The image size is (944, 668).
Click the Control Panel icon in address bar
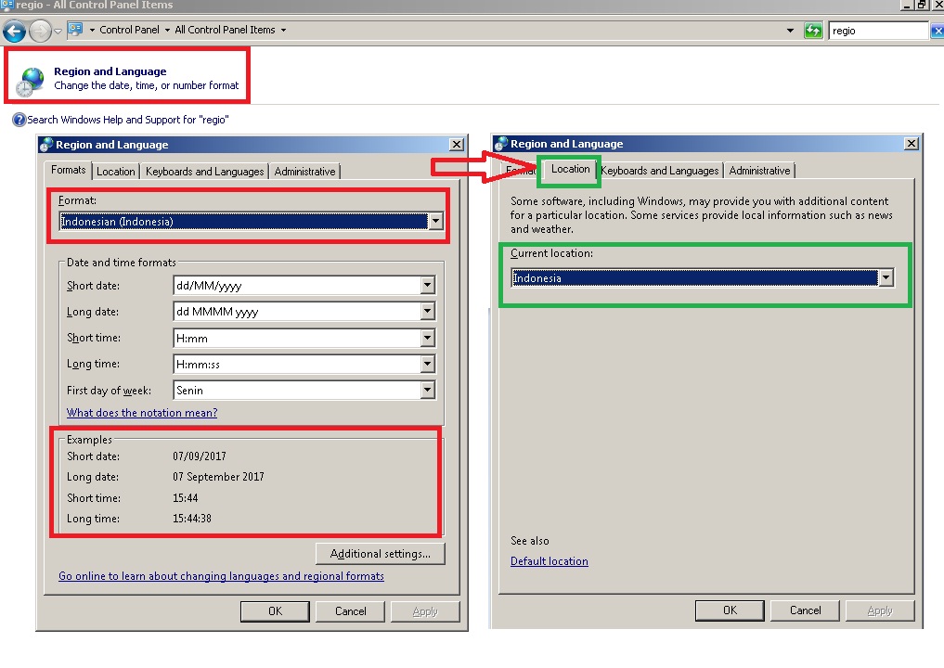tap(75, 30)
